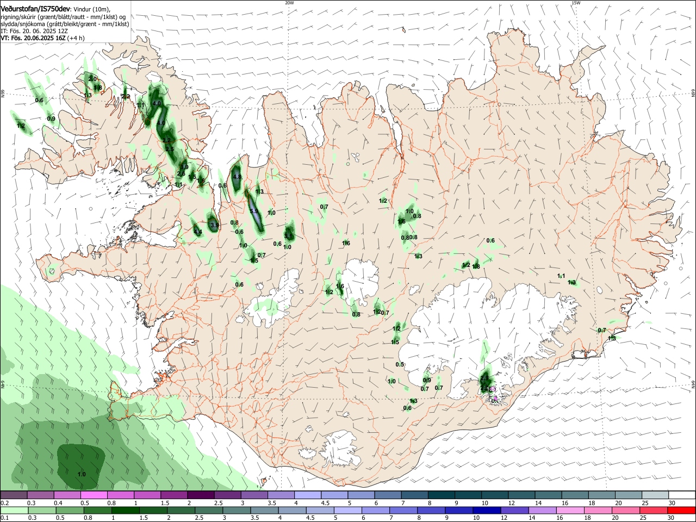
Task: Click the 5.9 precipitation value on the map
Action: [254, 212]
